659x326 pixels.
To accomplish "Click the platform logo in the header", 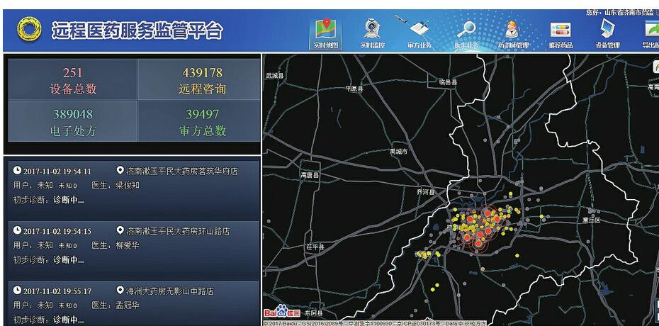I will [x=29, y=30].
